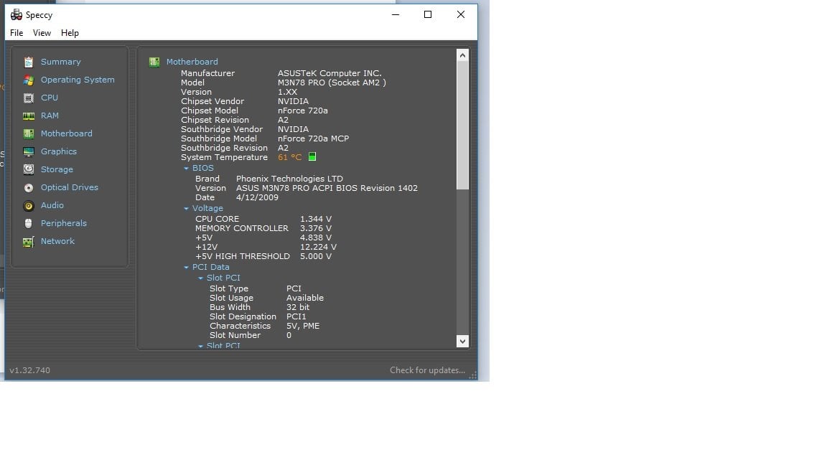Open the File menu

(17, 33)
